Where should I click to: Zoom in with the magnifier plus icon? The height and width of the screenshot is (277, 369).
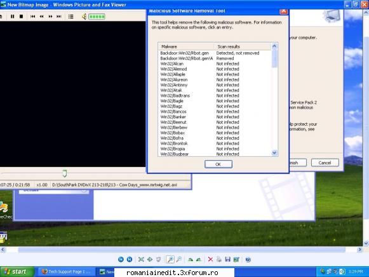coord(170,259)
